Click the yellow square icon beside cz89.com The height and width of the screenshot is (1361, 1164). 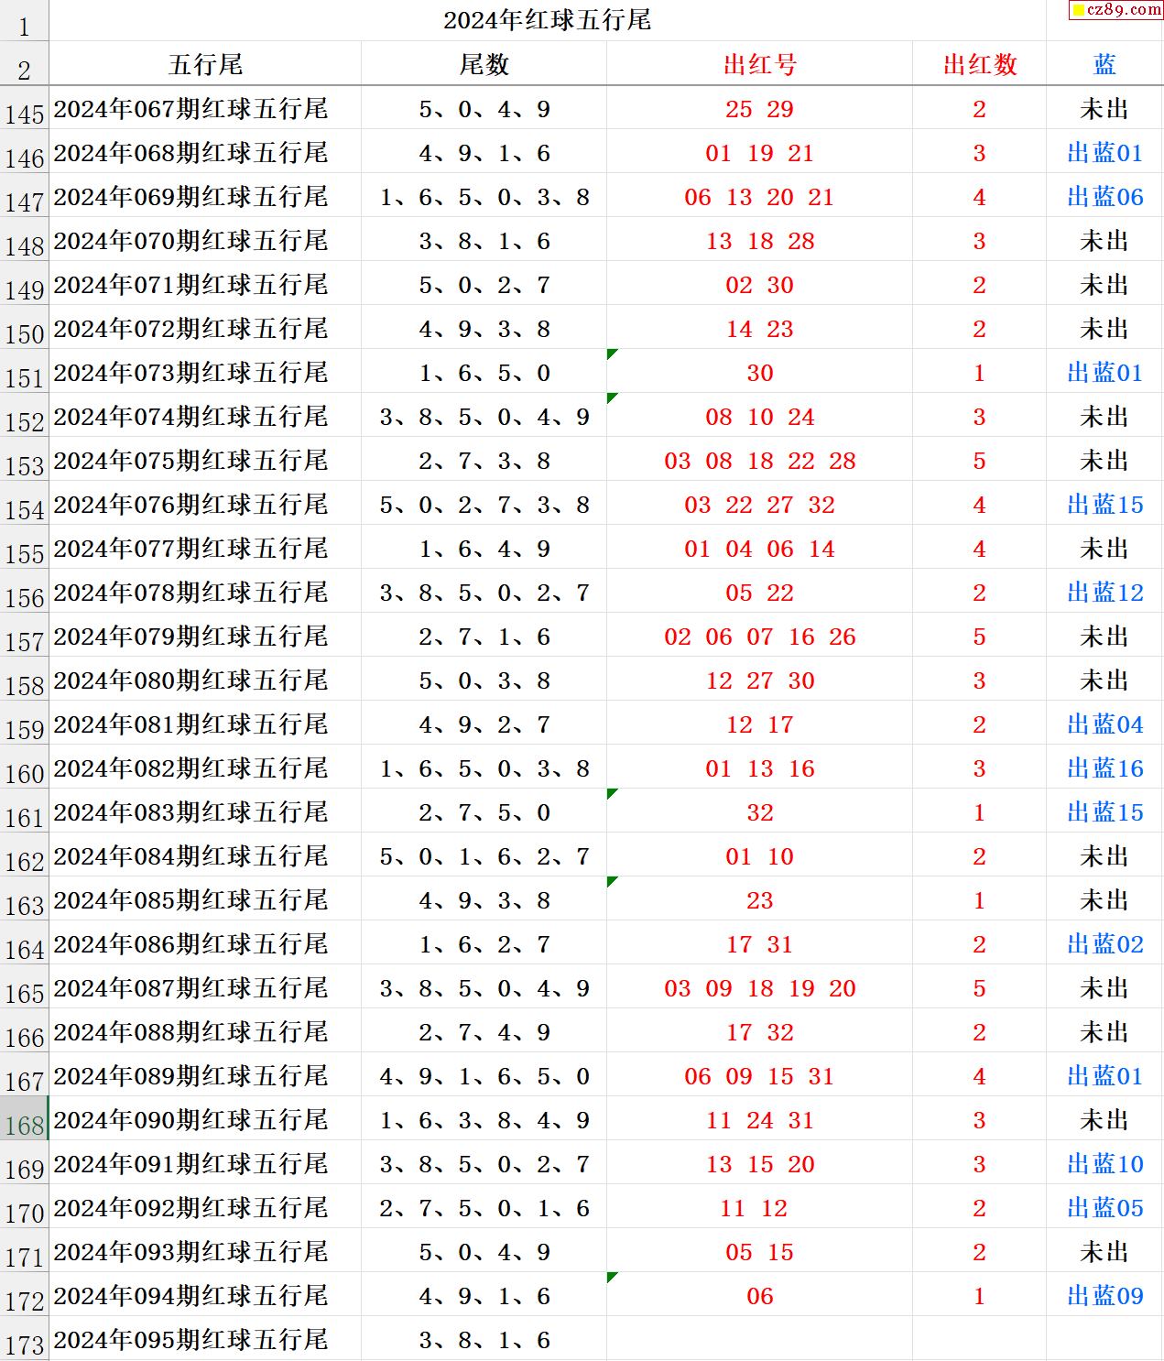coord(1078,10)
